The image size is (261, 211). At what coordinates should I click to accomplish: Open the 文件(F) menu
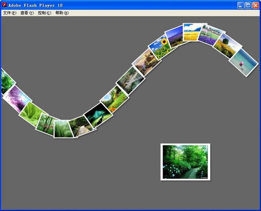(10, 13)
